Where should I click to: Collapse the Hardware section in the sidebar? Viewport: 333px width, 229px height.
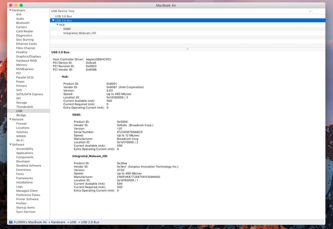[10, 10]
